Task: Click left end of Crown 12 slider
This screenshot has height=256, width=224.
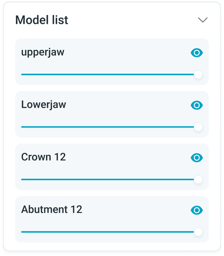Action: click(22, 180)
